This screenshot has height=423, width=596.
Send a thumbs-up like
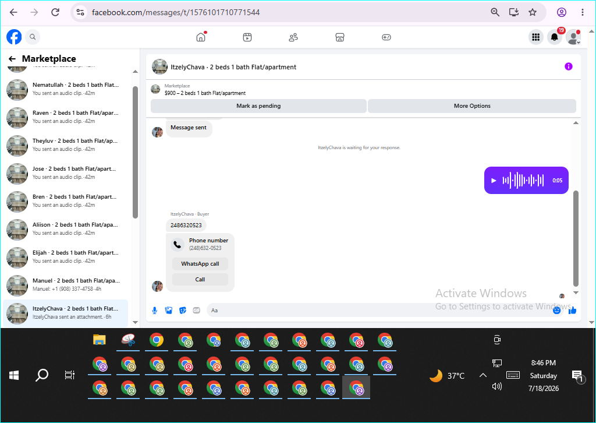572,311
